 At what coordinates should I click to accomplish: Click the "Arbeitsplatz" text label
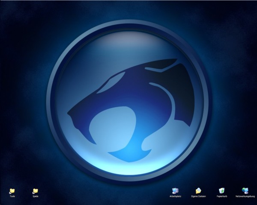pyautogui.click(x=175, y=196)
